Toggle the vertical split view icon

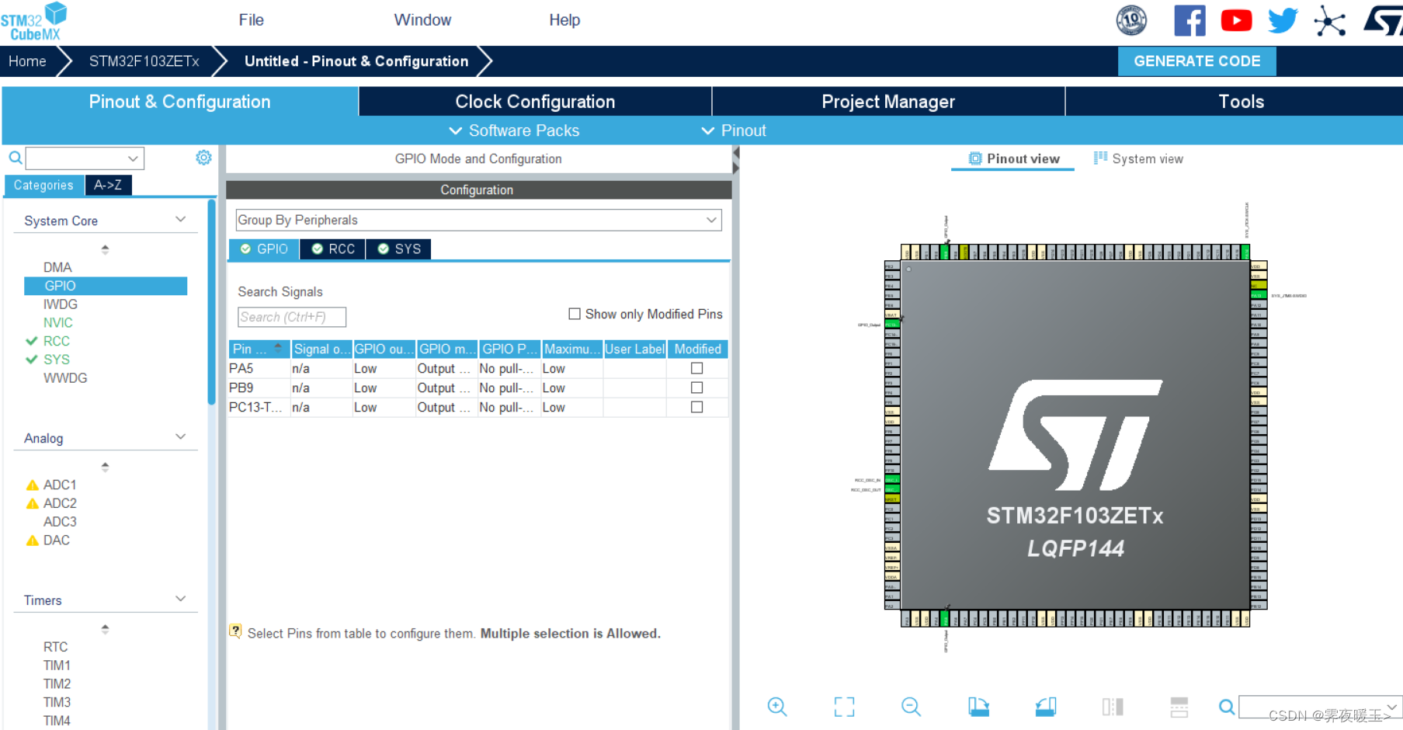(1113, 706)
